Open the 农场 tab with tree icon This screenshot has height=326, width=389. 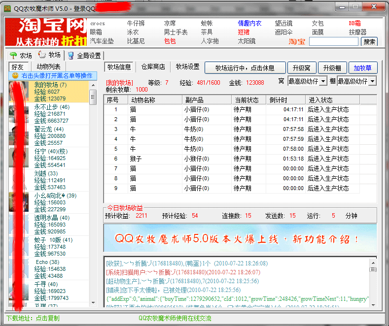click(x=13, y=56)
